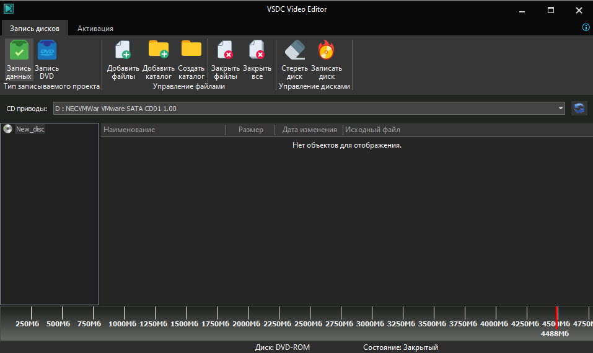
Task: Select the Запись данных project type
Action: point(19,60)
